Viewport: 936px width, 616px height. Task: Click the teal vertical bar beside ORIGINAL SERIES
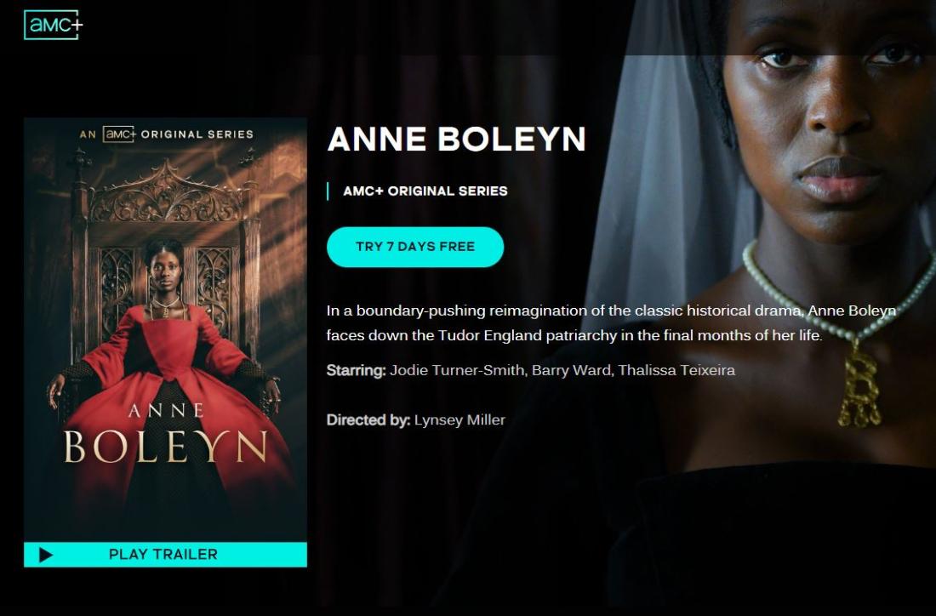[x=328, y=191]
